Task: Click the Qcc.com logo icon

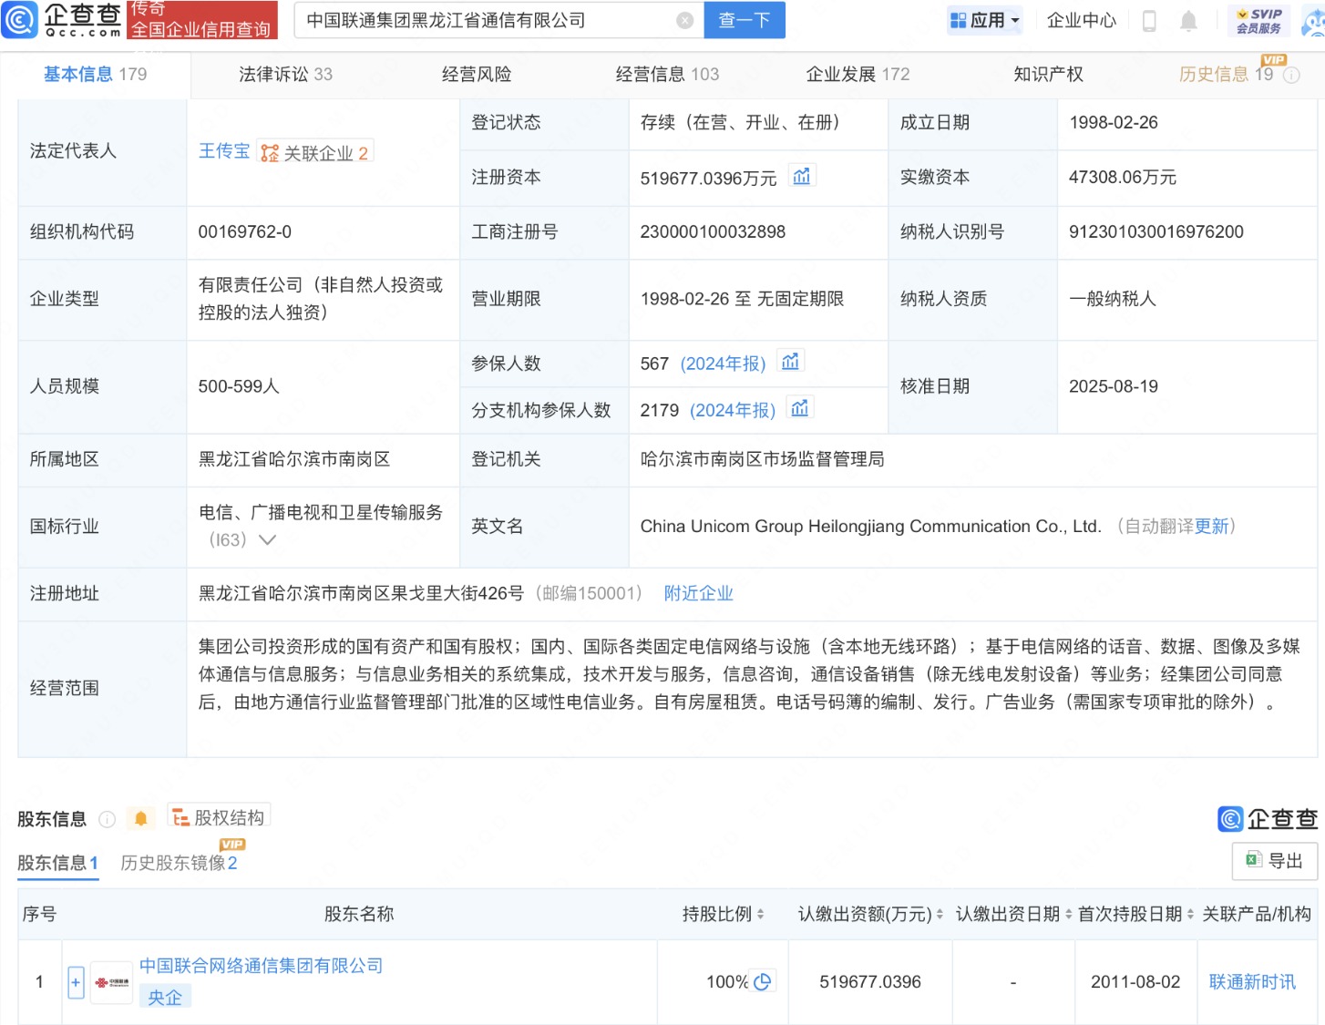Action: pos(20,19)
